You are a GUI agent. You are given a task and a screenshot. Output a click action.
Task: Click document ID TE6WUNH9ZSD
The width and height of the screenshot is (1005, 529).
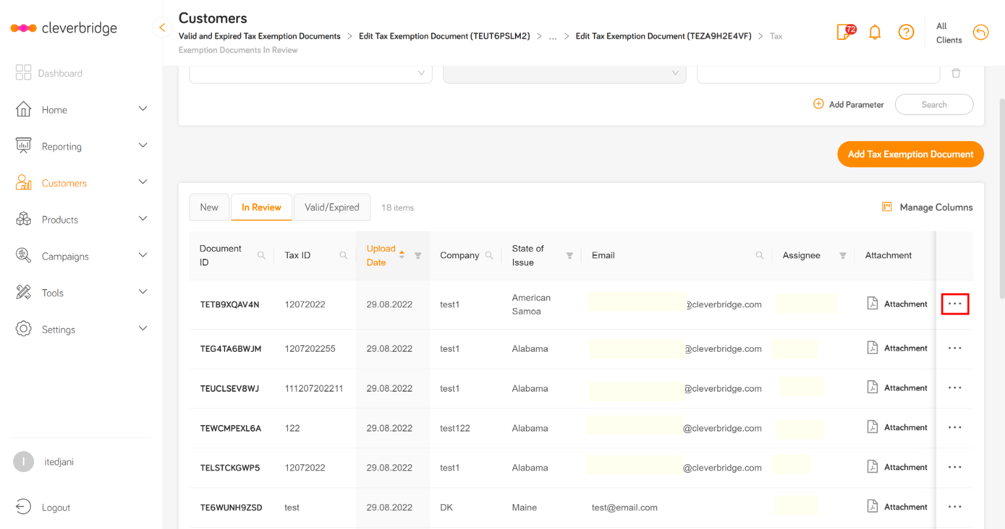(231, 507)
